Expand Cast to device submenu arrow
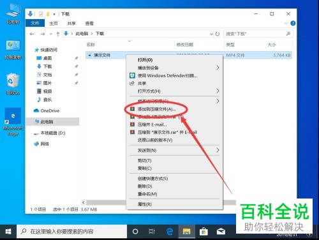 [218, 68]
